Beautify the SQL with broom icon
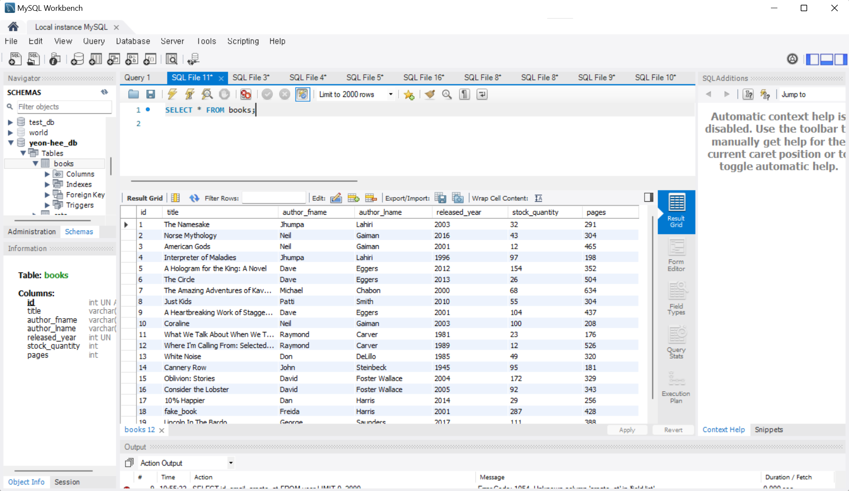The height and width of the screenshot is (491, 849). [x=430, y=94]
